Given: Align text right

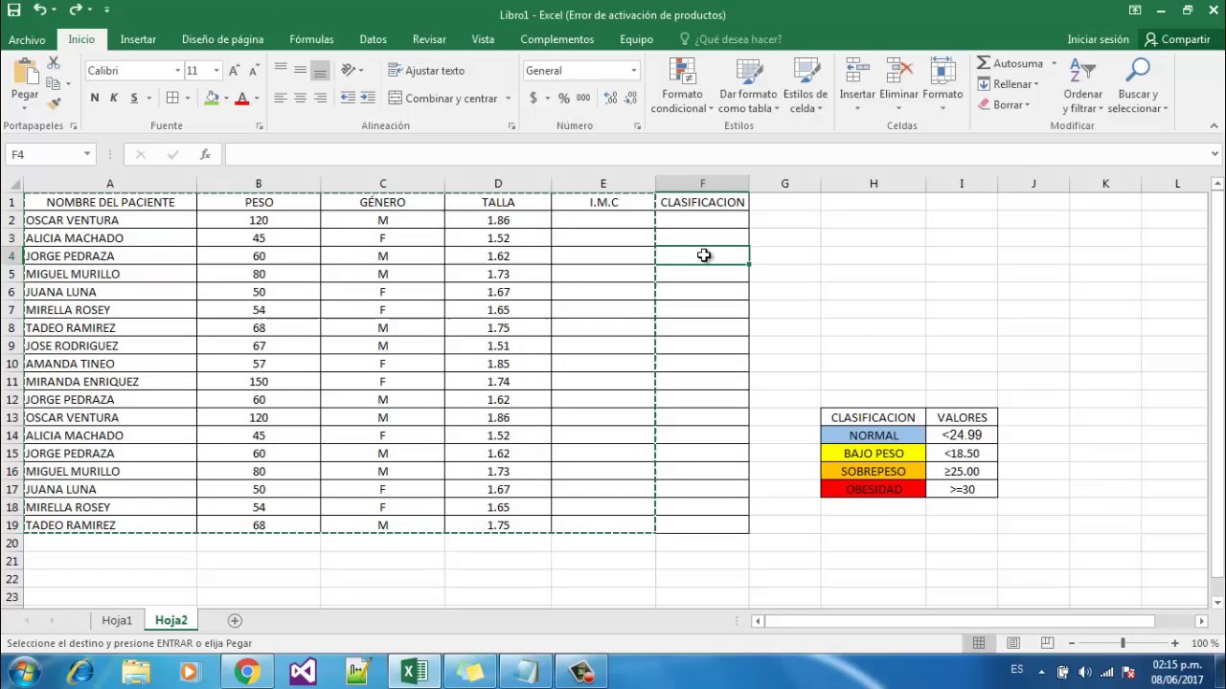Looking at the screenshot, I should tap(320, 98).
